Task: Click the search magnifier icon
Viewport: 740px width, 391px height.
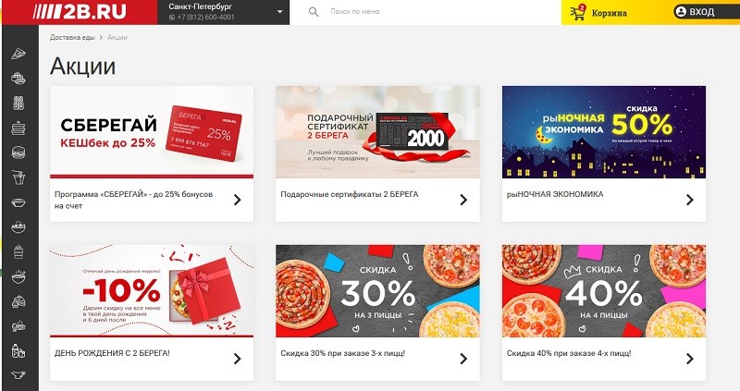Action: point(314,12)
